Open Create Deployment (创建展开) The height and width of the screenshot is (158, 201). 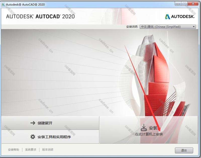pos(51,123)
